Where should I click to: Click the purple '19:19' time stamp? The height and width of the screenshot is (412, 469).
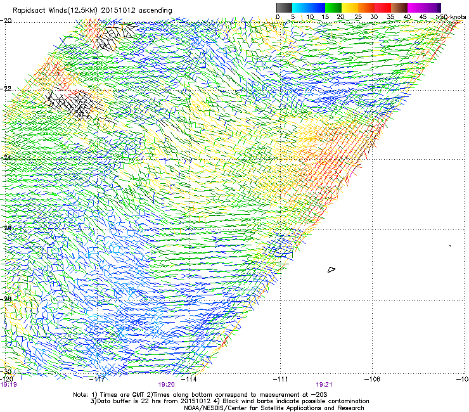click(9, 385)
